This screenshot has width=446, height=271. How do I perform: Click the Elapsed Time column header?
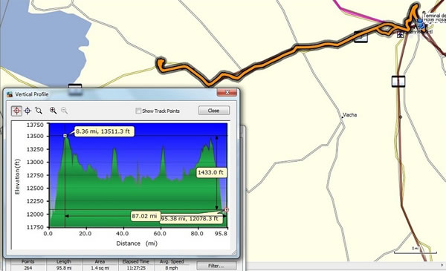coord(136,261)
